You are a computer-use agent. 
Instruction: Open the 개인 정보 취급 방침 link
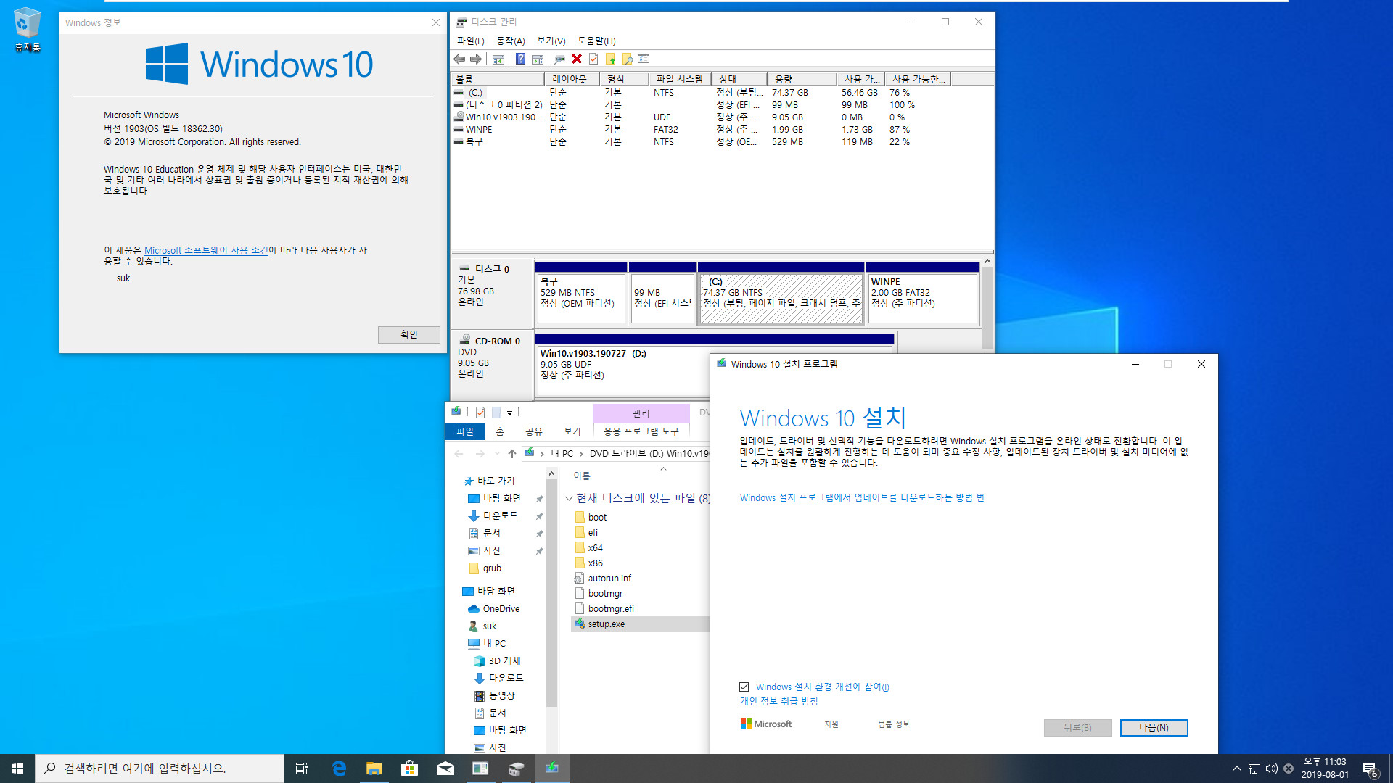778,701
